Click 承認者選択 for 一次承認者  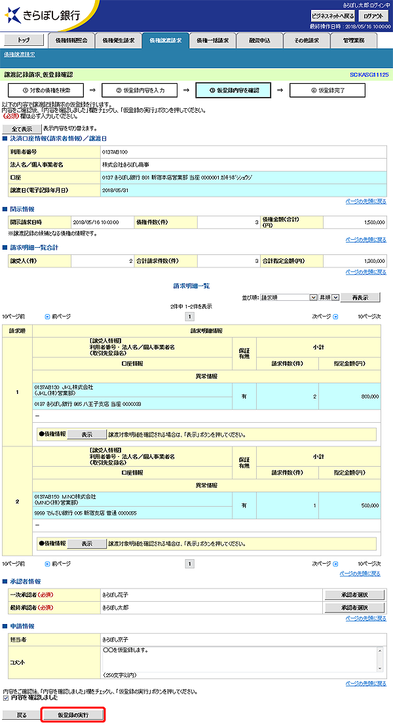click(x=354, y=595)
